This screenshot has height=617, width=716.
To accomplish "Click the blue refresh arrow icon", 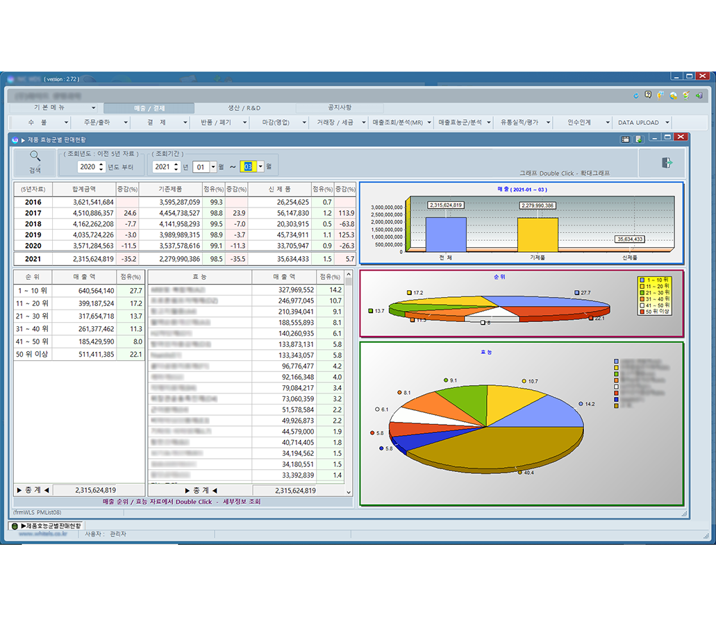I will (x=635, y=95).
